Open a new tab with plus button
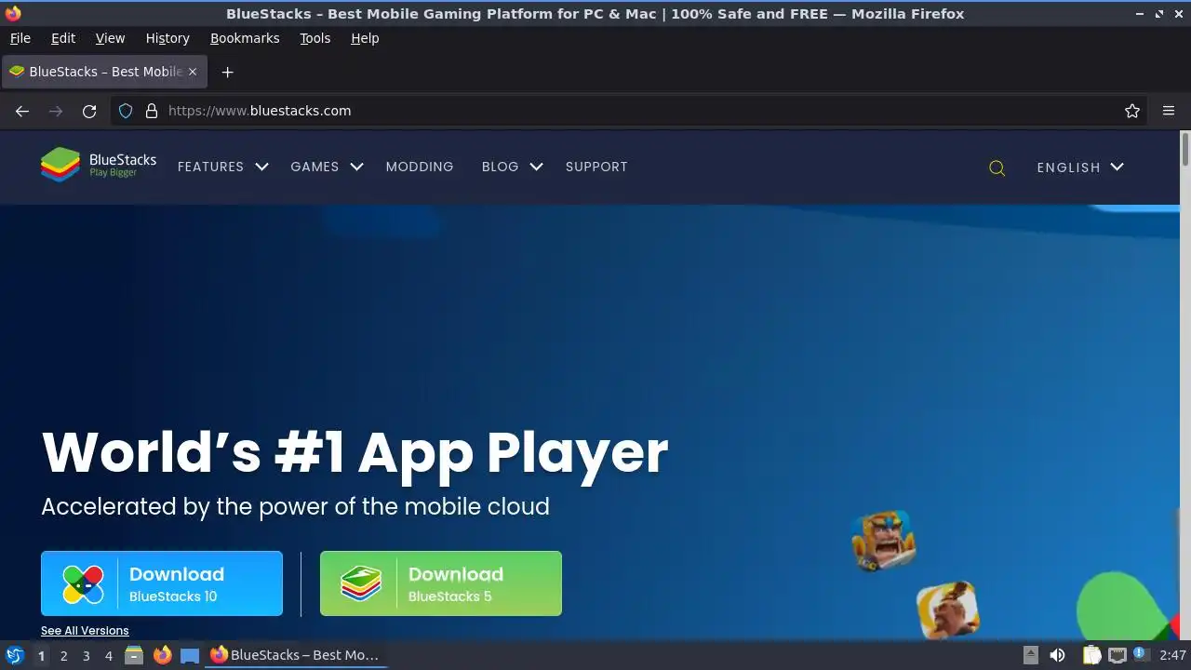This screenshot has height=670, width=1191. [x=227, y=72]
